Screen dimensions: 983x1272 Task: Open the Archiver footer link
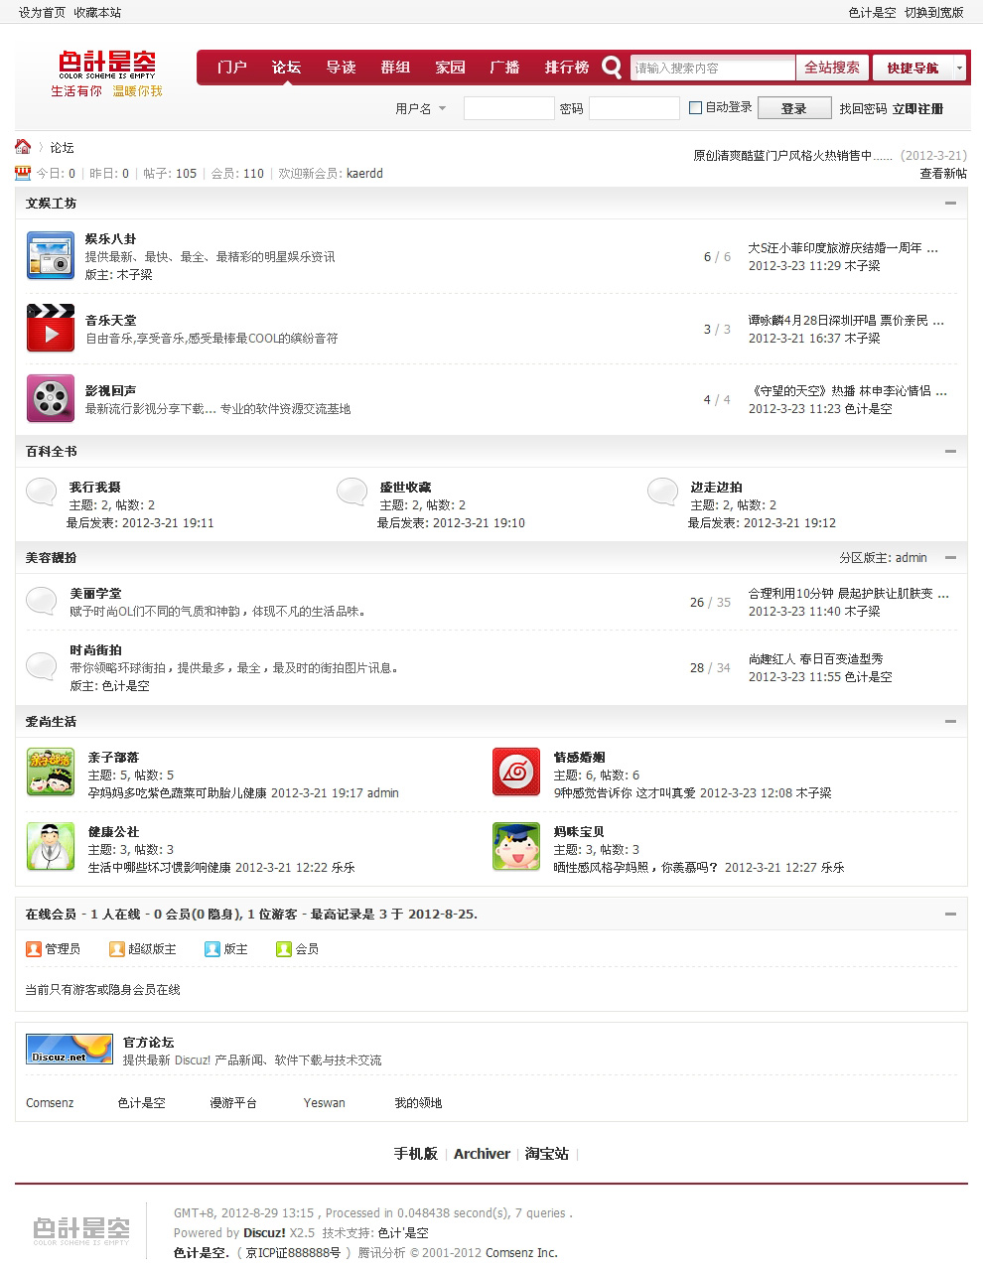(x=482, y=1154)
